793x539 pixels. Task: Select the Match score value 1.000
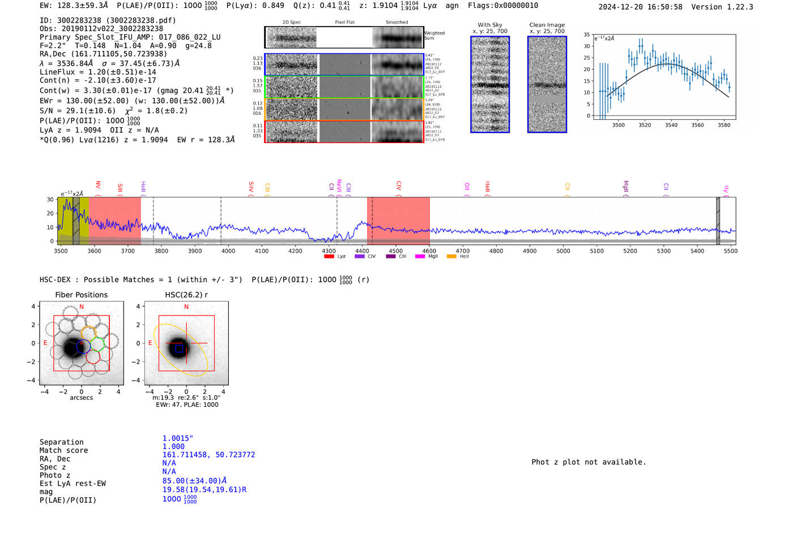(173, 447)
